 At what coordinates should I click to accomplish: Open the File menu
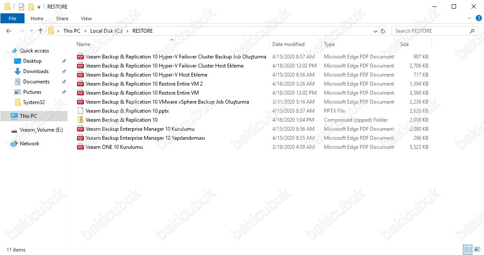(12, 18)
